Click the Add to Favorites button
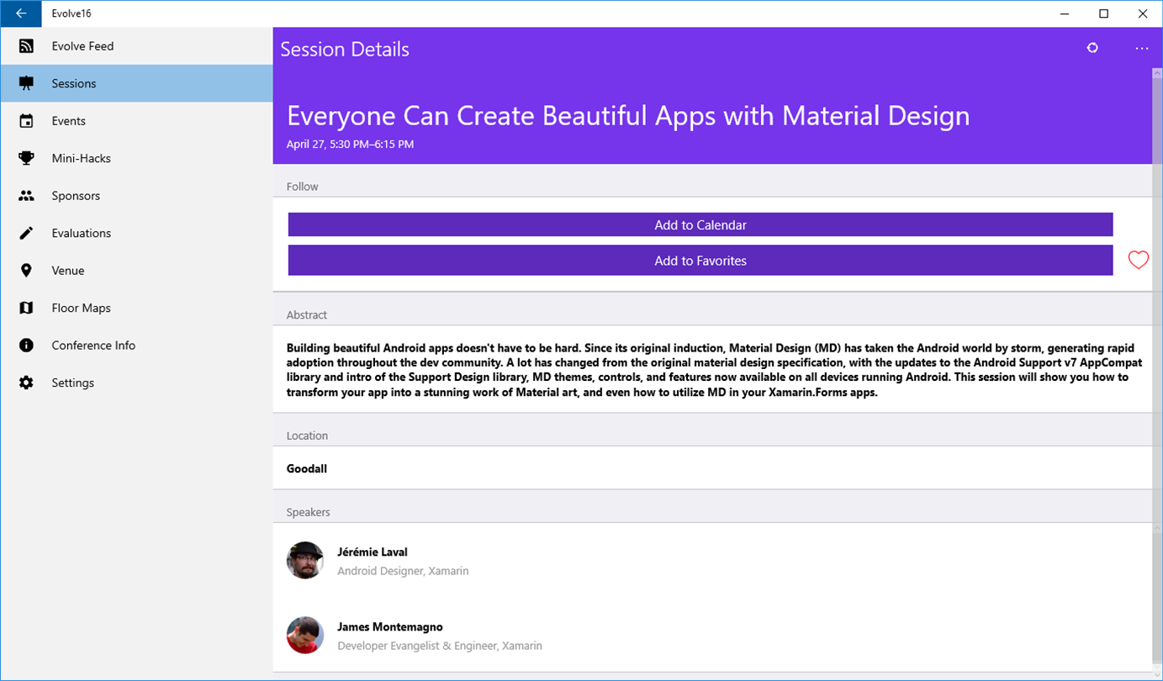 700,261
